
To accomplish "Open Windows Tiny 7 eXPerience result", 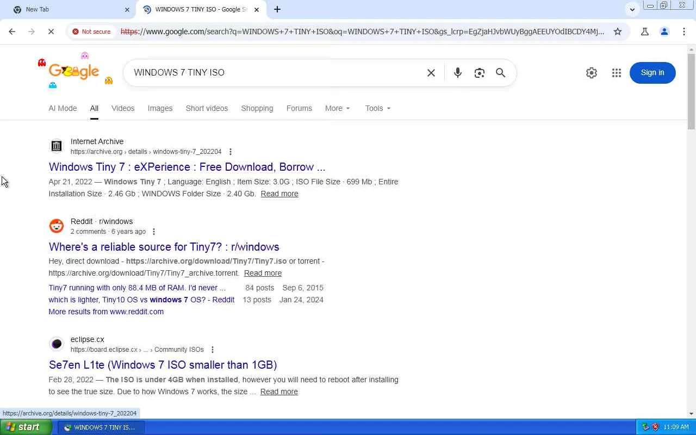I will [x=187, y=167].
